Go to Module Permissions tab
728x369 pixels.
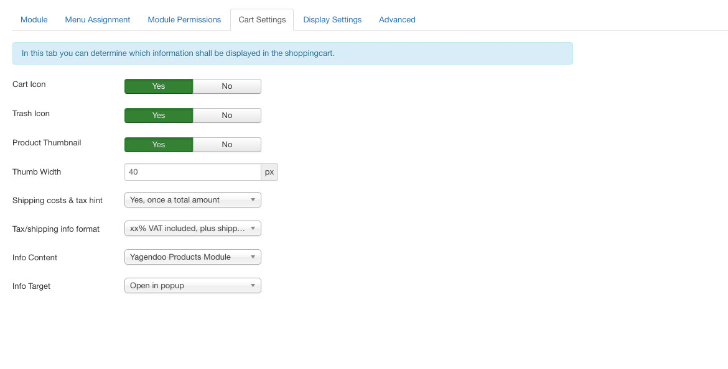pyautogui.click(x=184, y=19)
